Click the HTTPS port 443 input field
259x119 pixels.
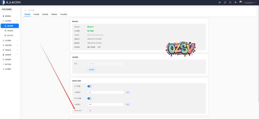click(106, 105)
